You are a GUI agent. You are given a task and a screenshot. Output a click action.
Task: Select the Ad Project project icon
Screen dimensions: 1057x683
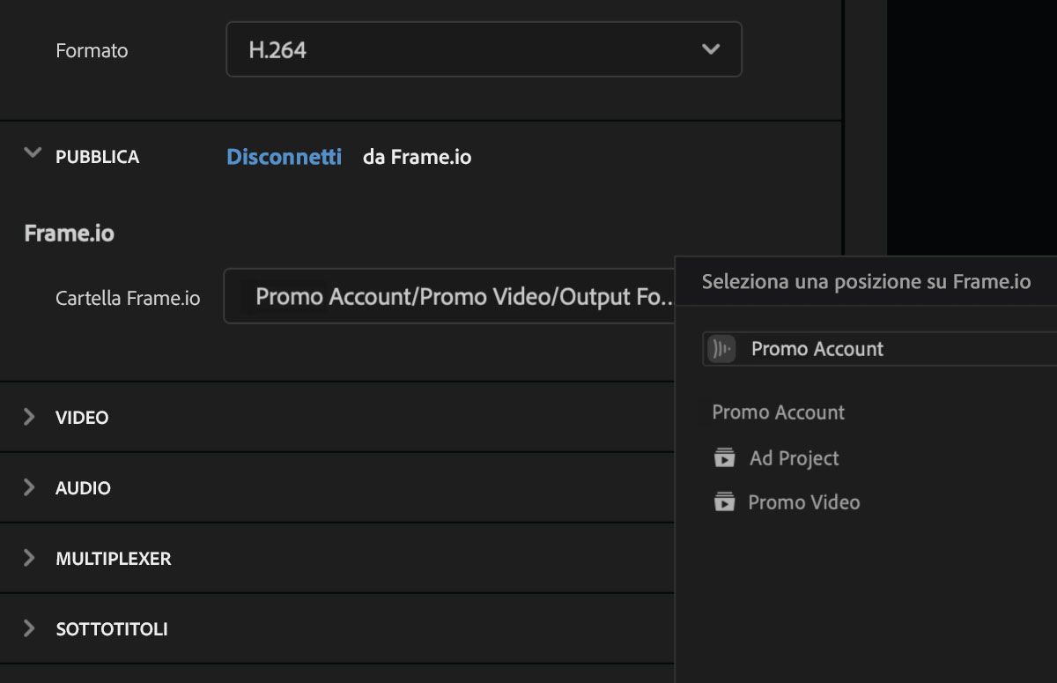click(x=724, y=458)
